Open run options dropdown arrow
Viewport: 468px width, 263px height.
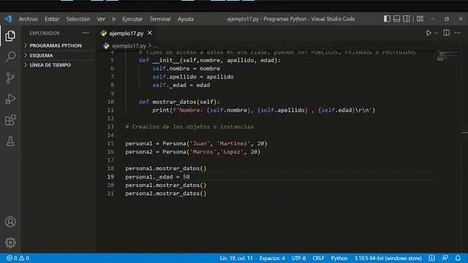coord(436,33)
